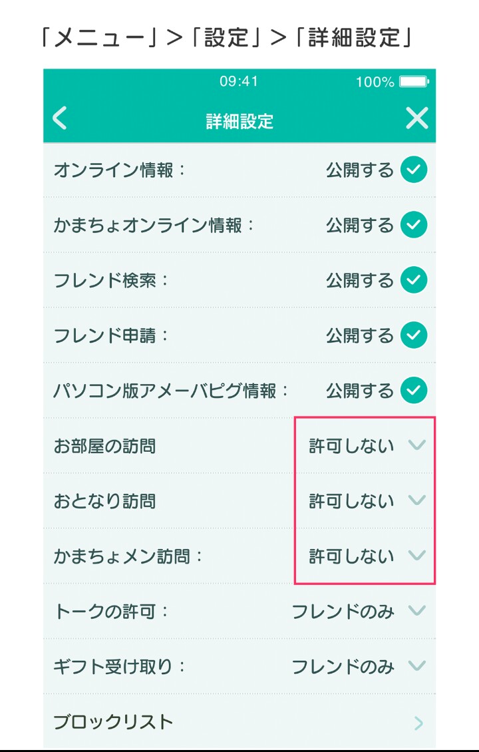479x752 pixels.
Task: Toggle the フレンド検索 公開する checkmark
Action: coord(414,280)
